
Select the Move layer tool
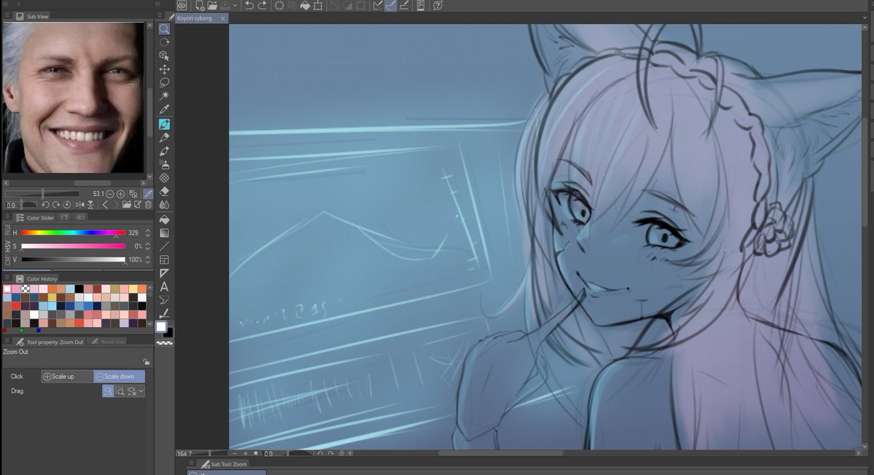(165, 69)
